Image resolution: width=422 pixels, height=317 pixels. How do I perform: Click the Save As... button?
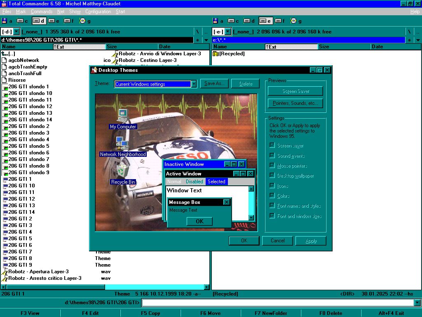214,84
